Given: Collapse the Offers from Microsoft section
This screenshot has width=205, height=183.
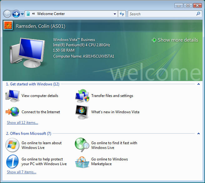Looking at the screenshot, I should [198, 134].
